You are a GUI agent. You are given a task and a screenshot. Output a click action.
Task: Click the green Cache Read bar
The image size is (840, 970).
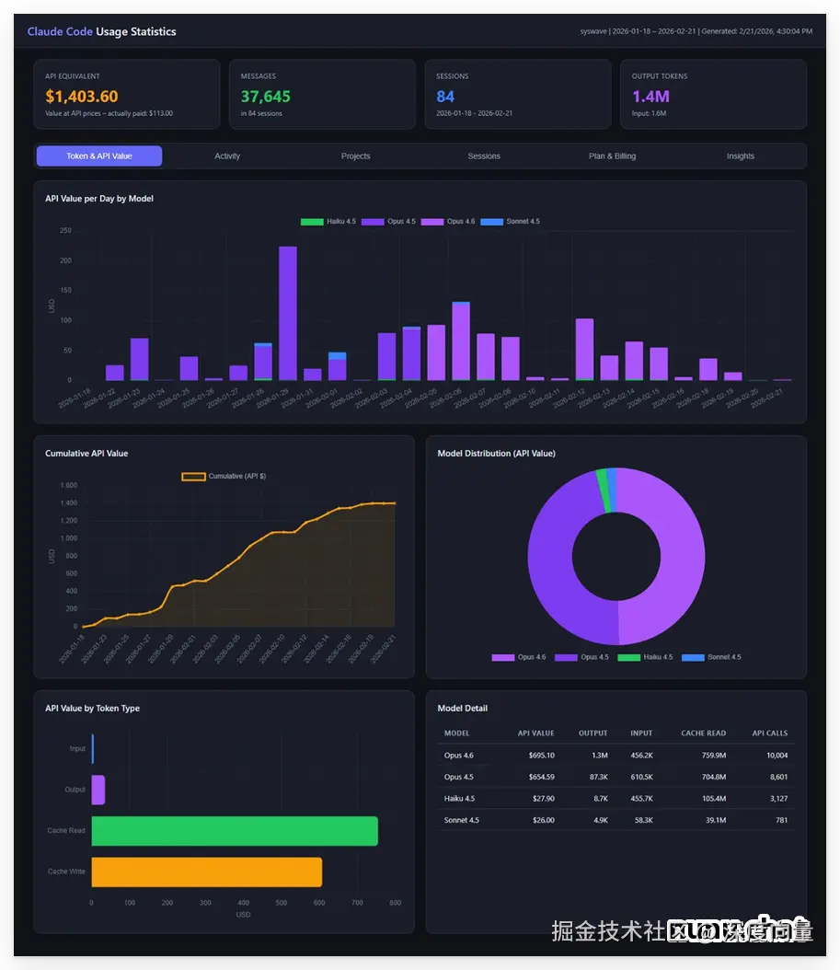(235, 830)
